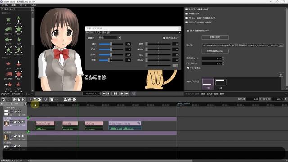
Task: Open the すべてのエフェクト effects filter dropdown
Action: 33,9
